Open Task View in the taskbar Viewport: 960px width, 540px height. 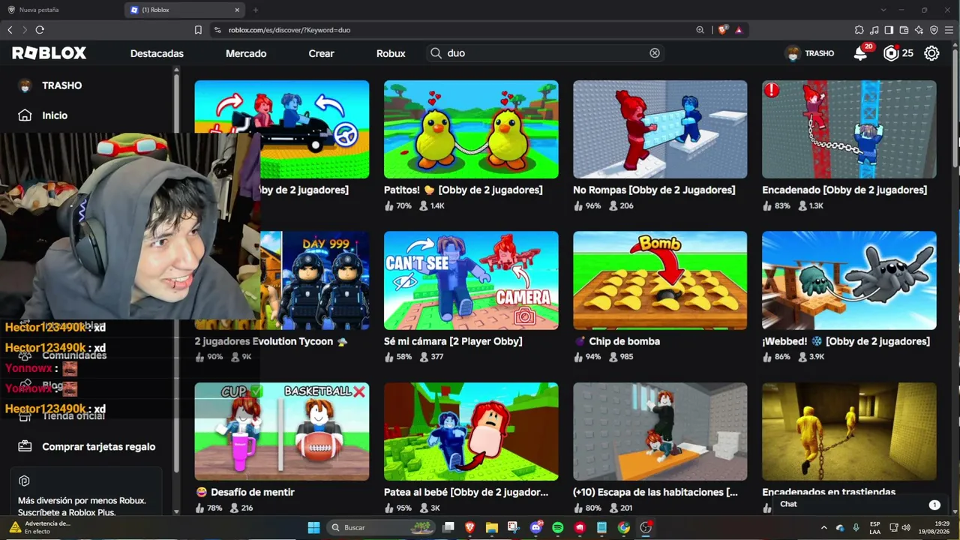(x=448, y=527)
